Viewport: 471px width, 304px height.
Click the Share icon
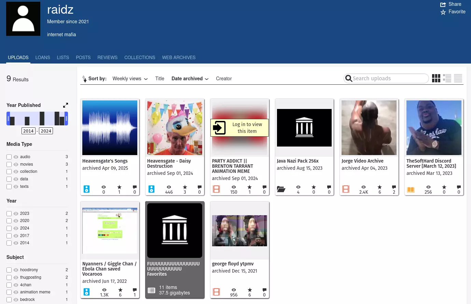pos(443,4)
